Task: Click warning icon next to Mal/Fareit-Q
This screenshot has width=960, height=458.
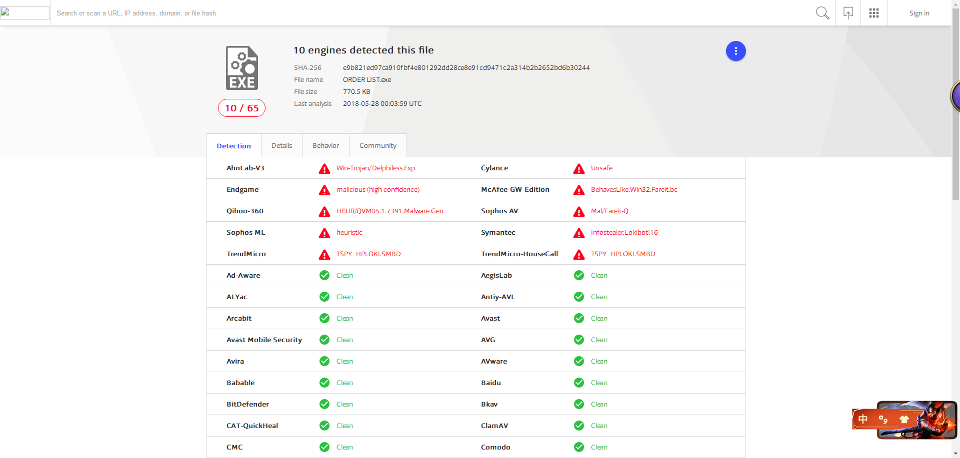Action: [x=579, y=211]
